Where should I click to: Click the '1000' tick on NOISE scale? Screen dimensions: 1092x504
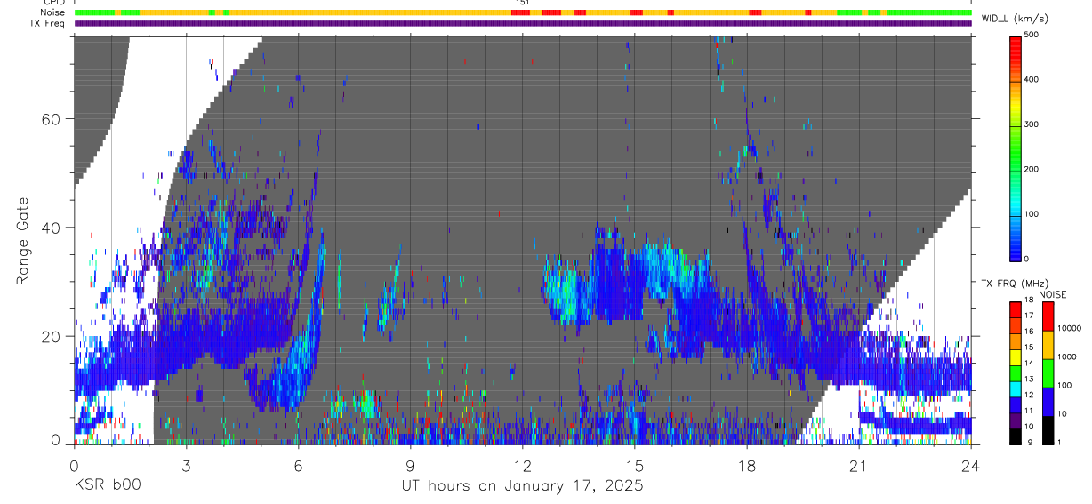click(x=1066, y=356)
